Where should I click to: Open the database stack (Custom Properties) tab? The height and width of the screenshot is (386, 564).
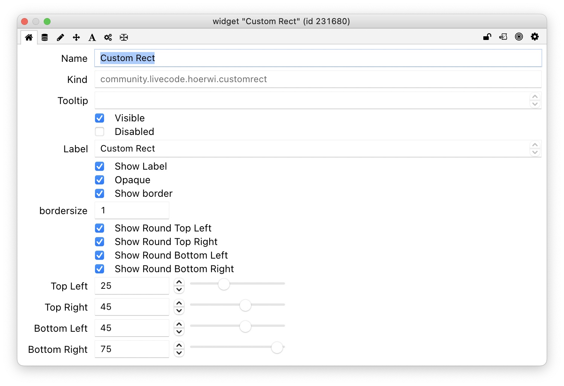(x=44, y=37)
